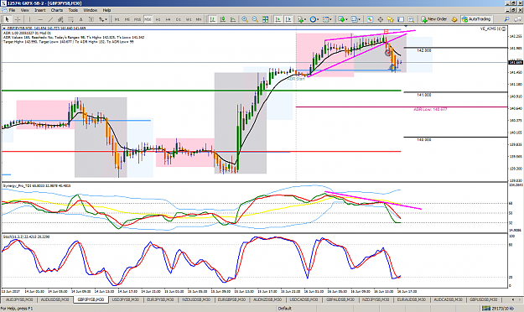The width and height of the screenshot is (524, 312).
Task: Switch to M15 timeframe
Action: tap(137, 19)
